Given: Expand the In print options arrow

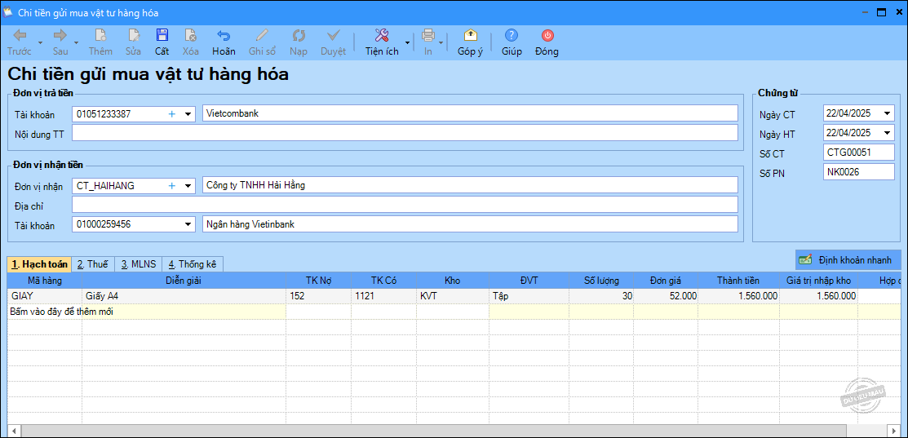Looking at the screenshot, I should 441,42.
